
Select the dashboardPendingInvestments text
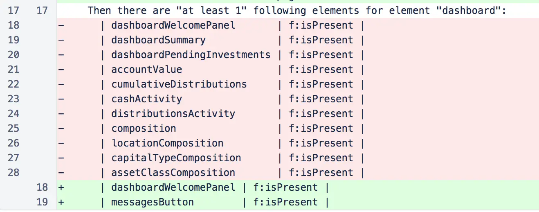coord(191,55)
